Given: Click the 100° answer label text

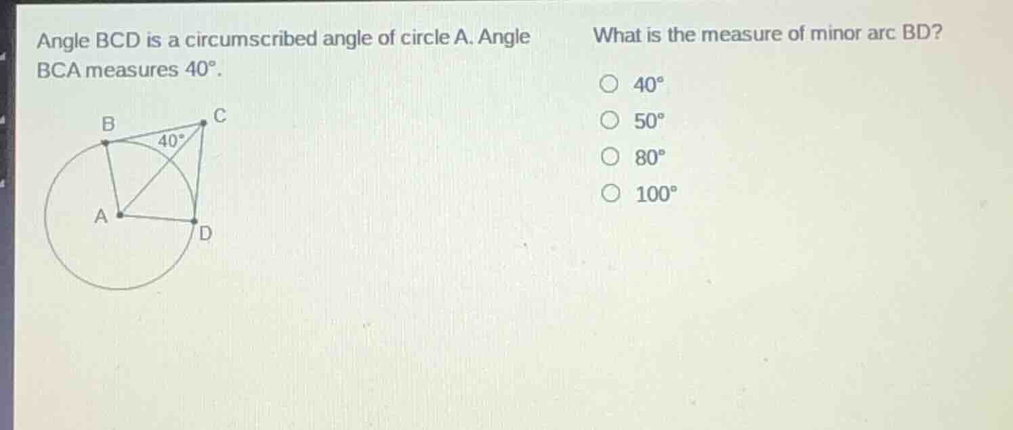Looking at the screenshot, I should click(x=655, y=194).
